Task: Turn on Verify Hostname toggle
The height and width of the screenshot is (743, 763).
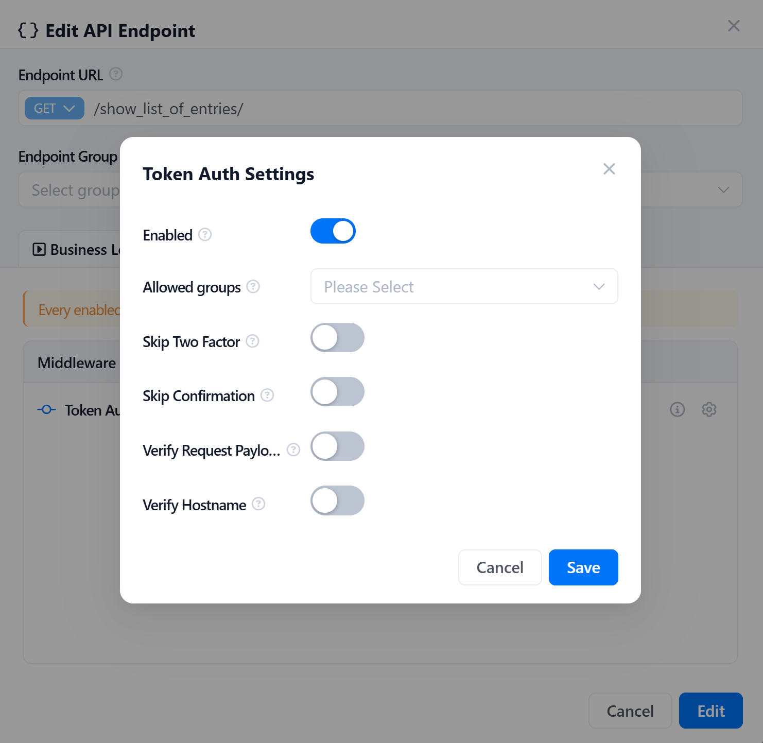Action: 337,500
